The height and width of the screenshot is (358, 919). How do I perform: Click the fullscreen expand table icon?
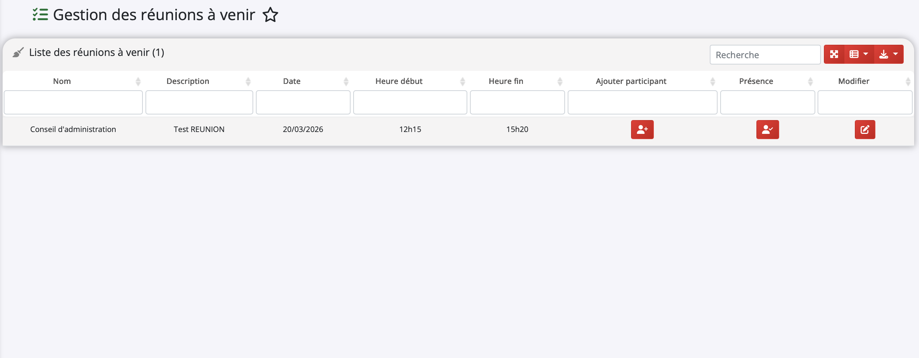(x=834, y=54)
